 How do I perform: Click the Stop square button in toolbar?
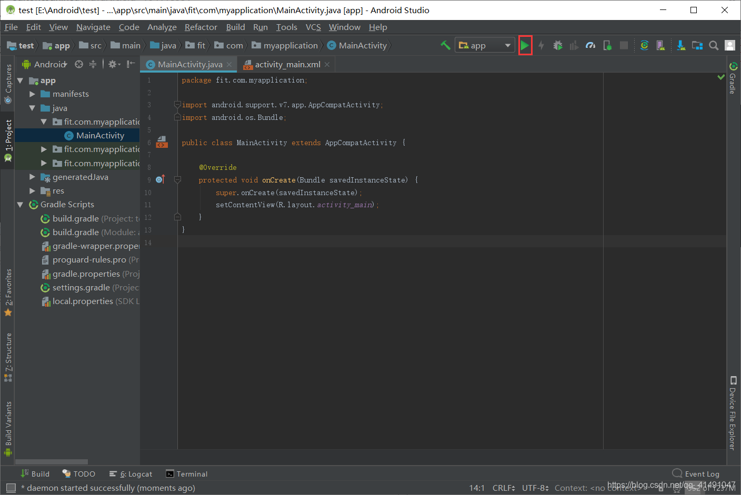624,46
